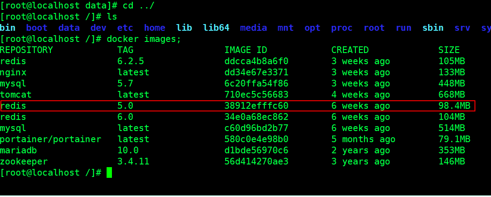Click the TAG column header
Viewport: 491px width, 197px height.
tap(126, 50)
